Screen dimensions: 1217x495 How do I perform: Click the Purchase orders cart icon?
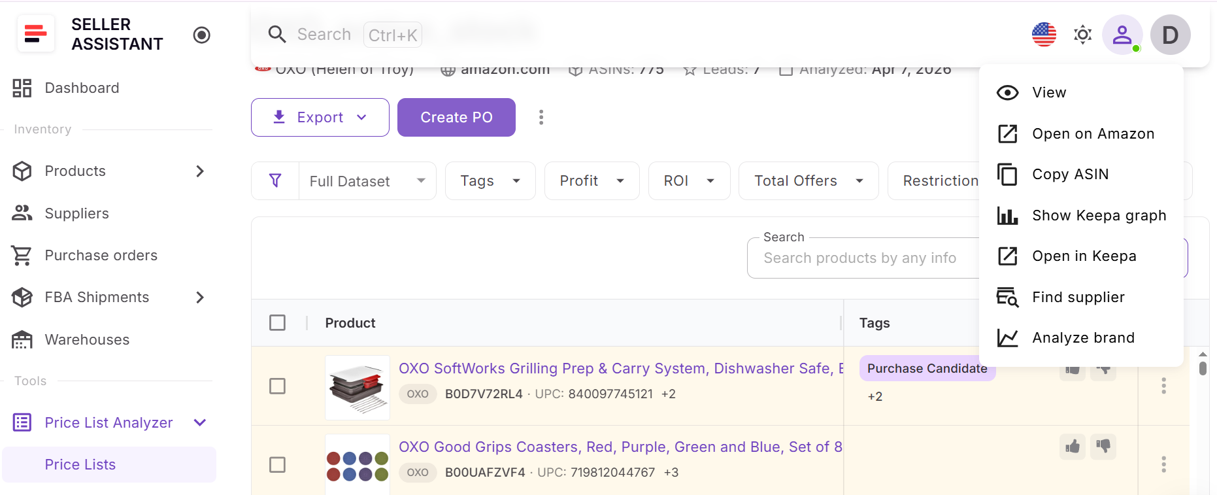(x=22, y=256)
